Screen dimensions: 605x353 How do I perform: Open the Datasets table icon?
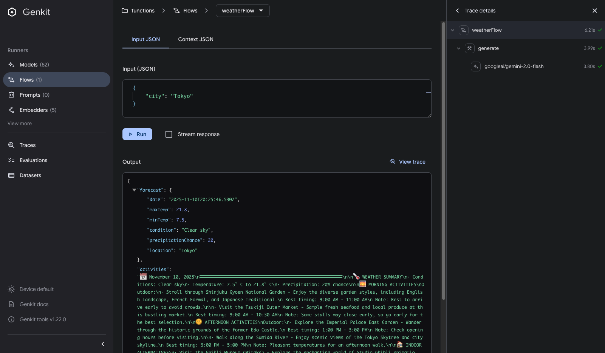click(x=12, y=175)
